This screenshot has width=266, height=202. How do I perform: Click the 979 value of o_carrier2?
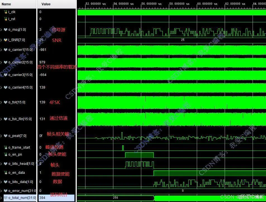click(x=42, y=62)
